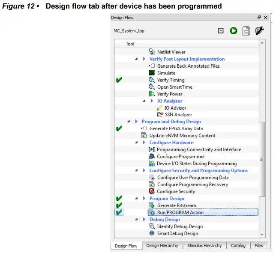Click green check beside Run PROGRAM Action
This screenshot has width=279, height=253.
coord(119,212)
